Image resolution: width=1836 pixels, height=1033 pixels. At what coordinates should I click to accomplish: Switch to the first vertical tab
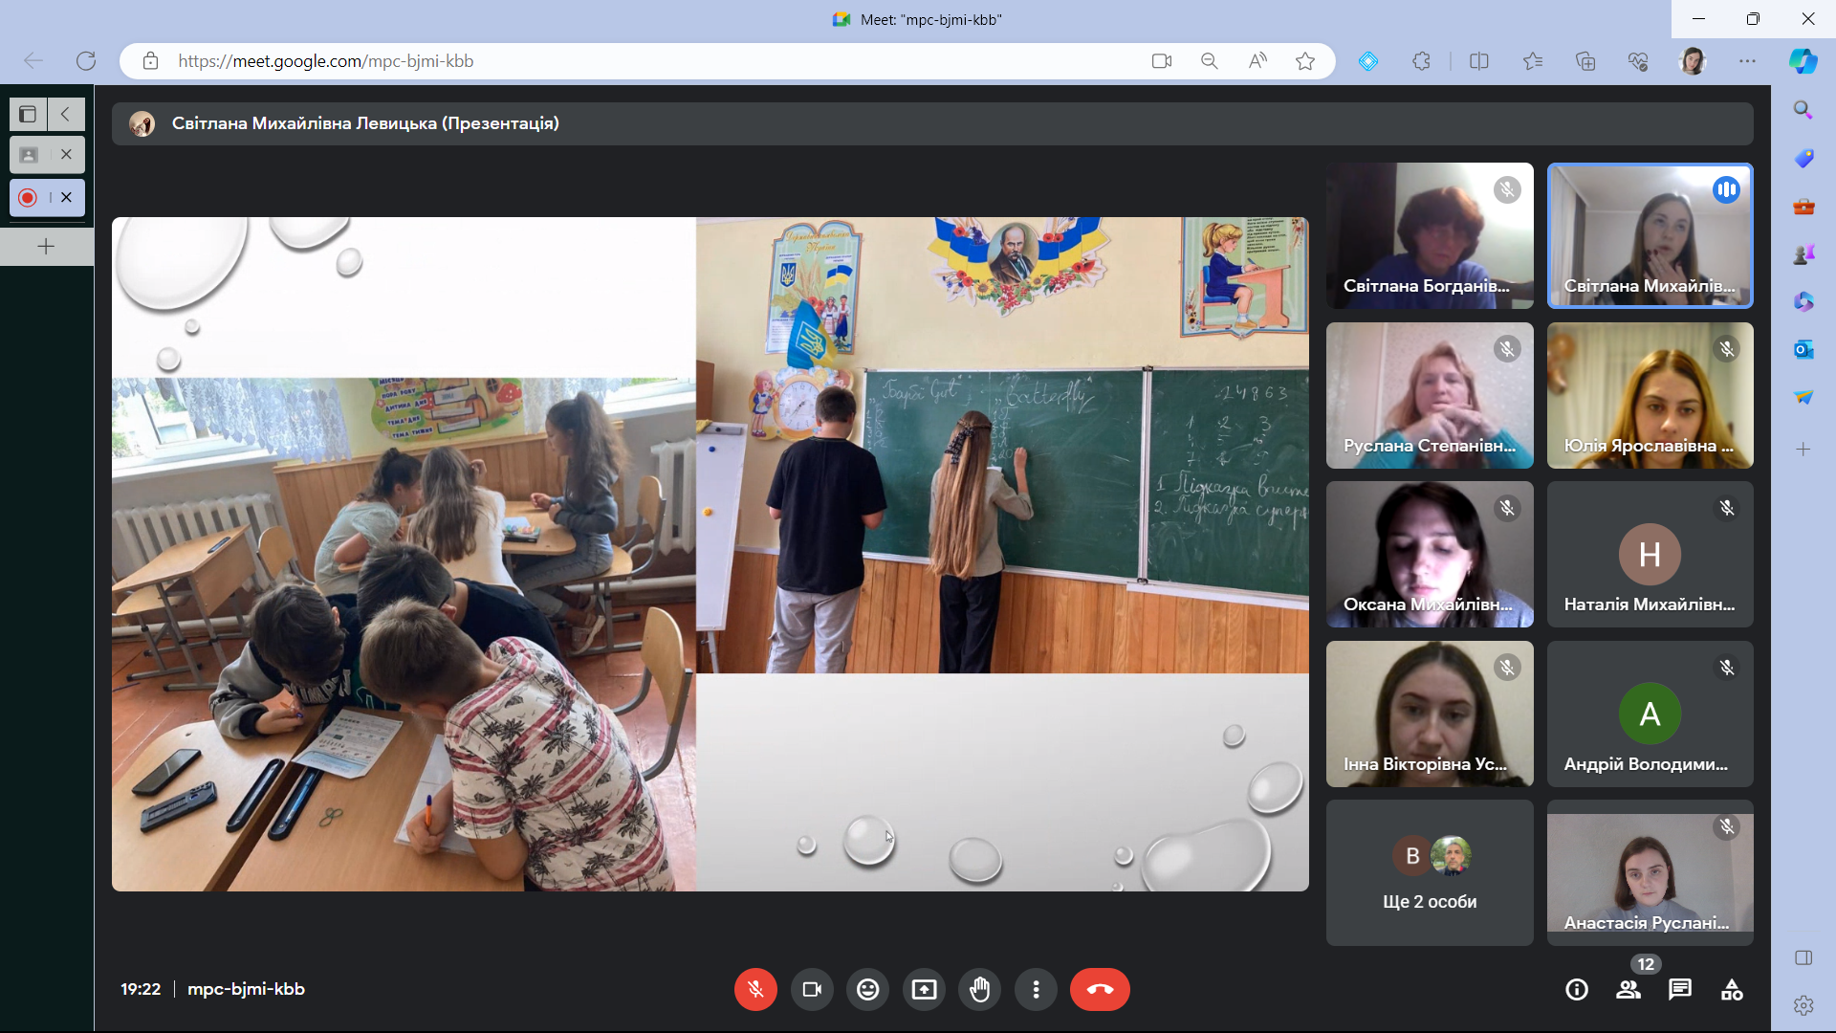(x=29, y=154)
